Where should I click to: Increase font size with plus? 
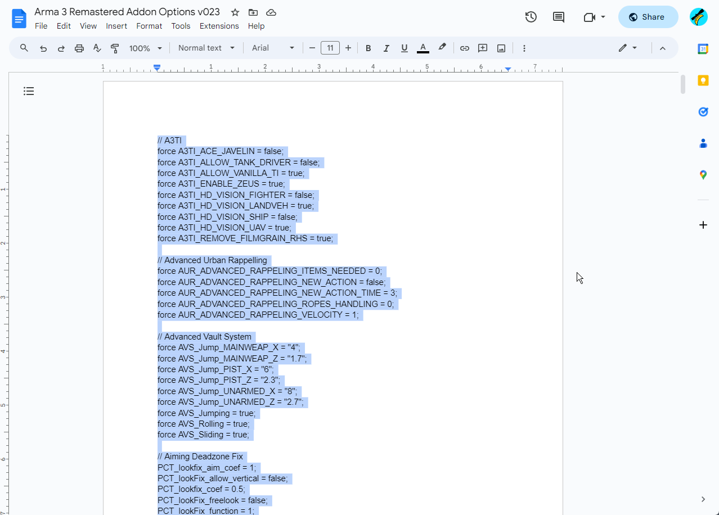click(348, 48)
